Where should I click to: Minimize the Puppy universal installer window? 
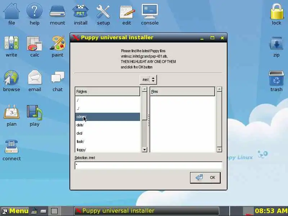[x=202, y=38]
